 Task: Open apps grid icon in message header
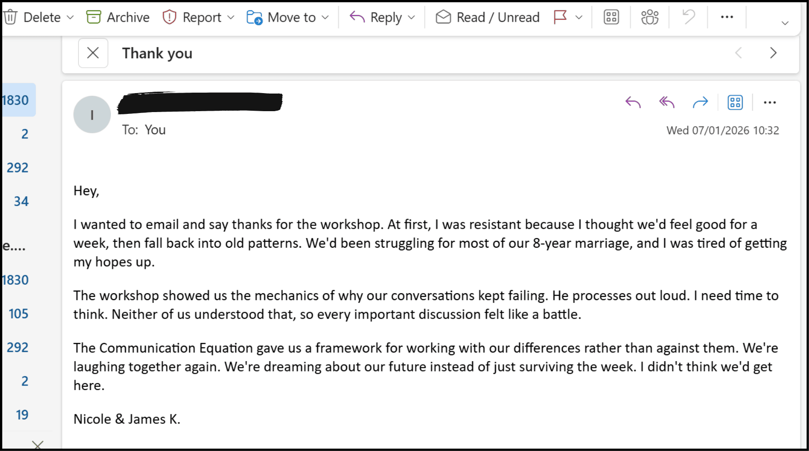(x=735, y=103)
